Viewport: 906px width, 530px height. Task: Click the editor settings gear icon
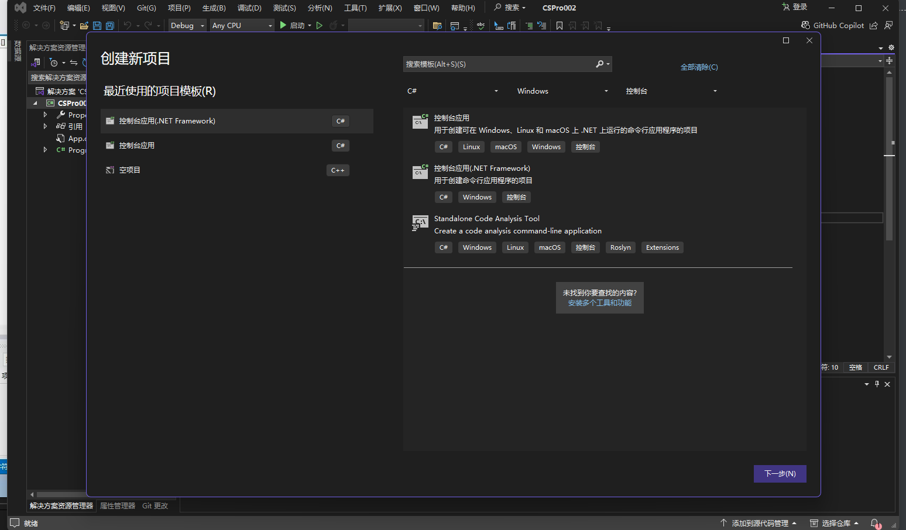[x=891, y=47]
